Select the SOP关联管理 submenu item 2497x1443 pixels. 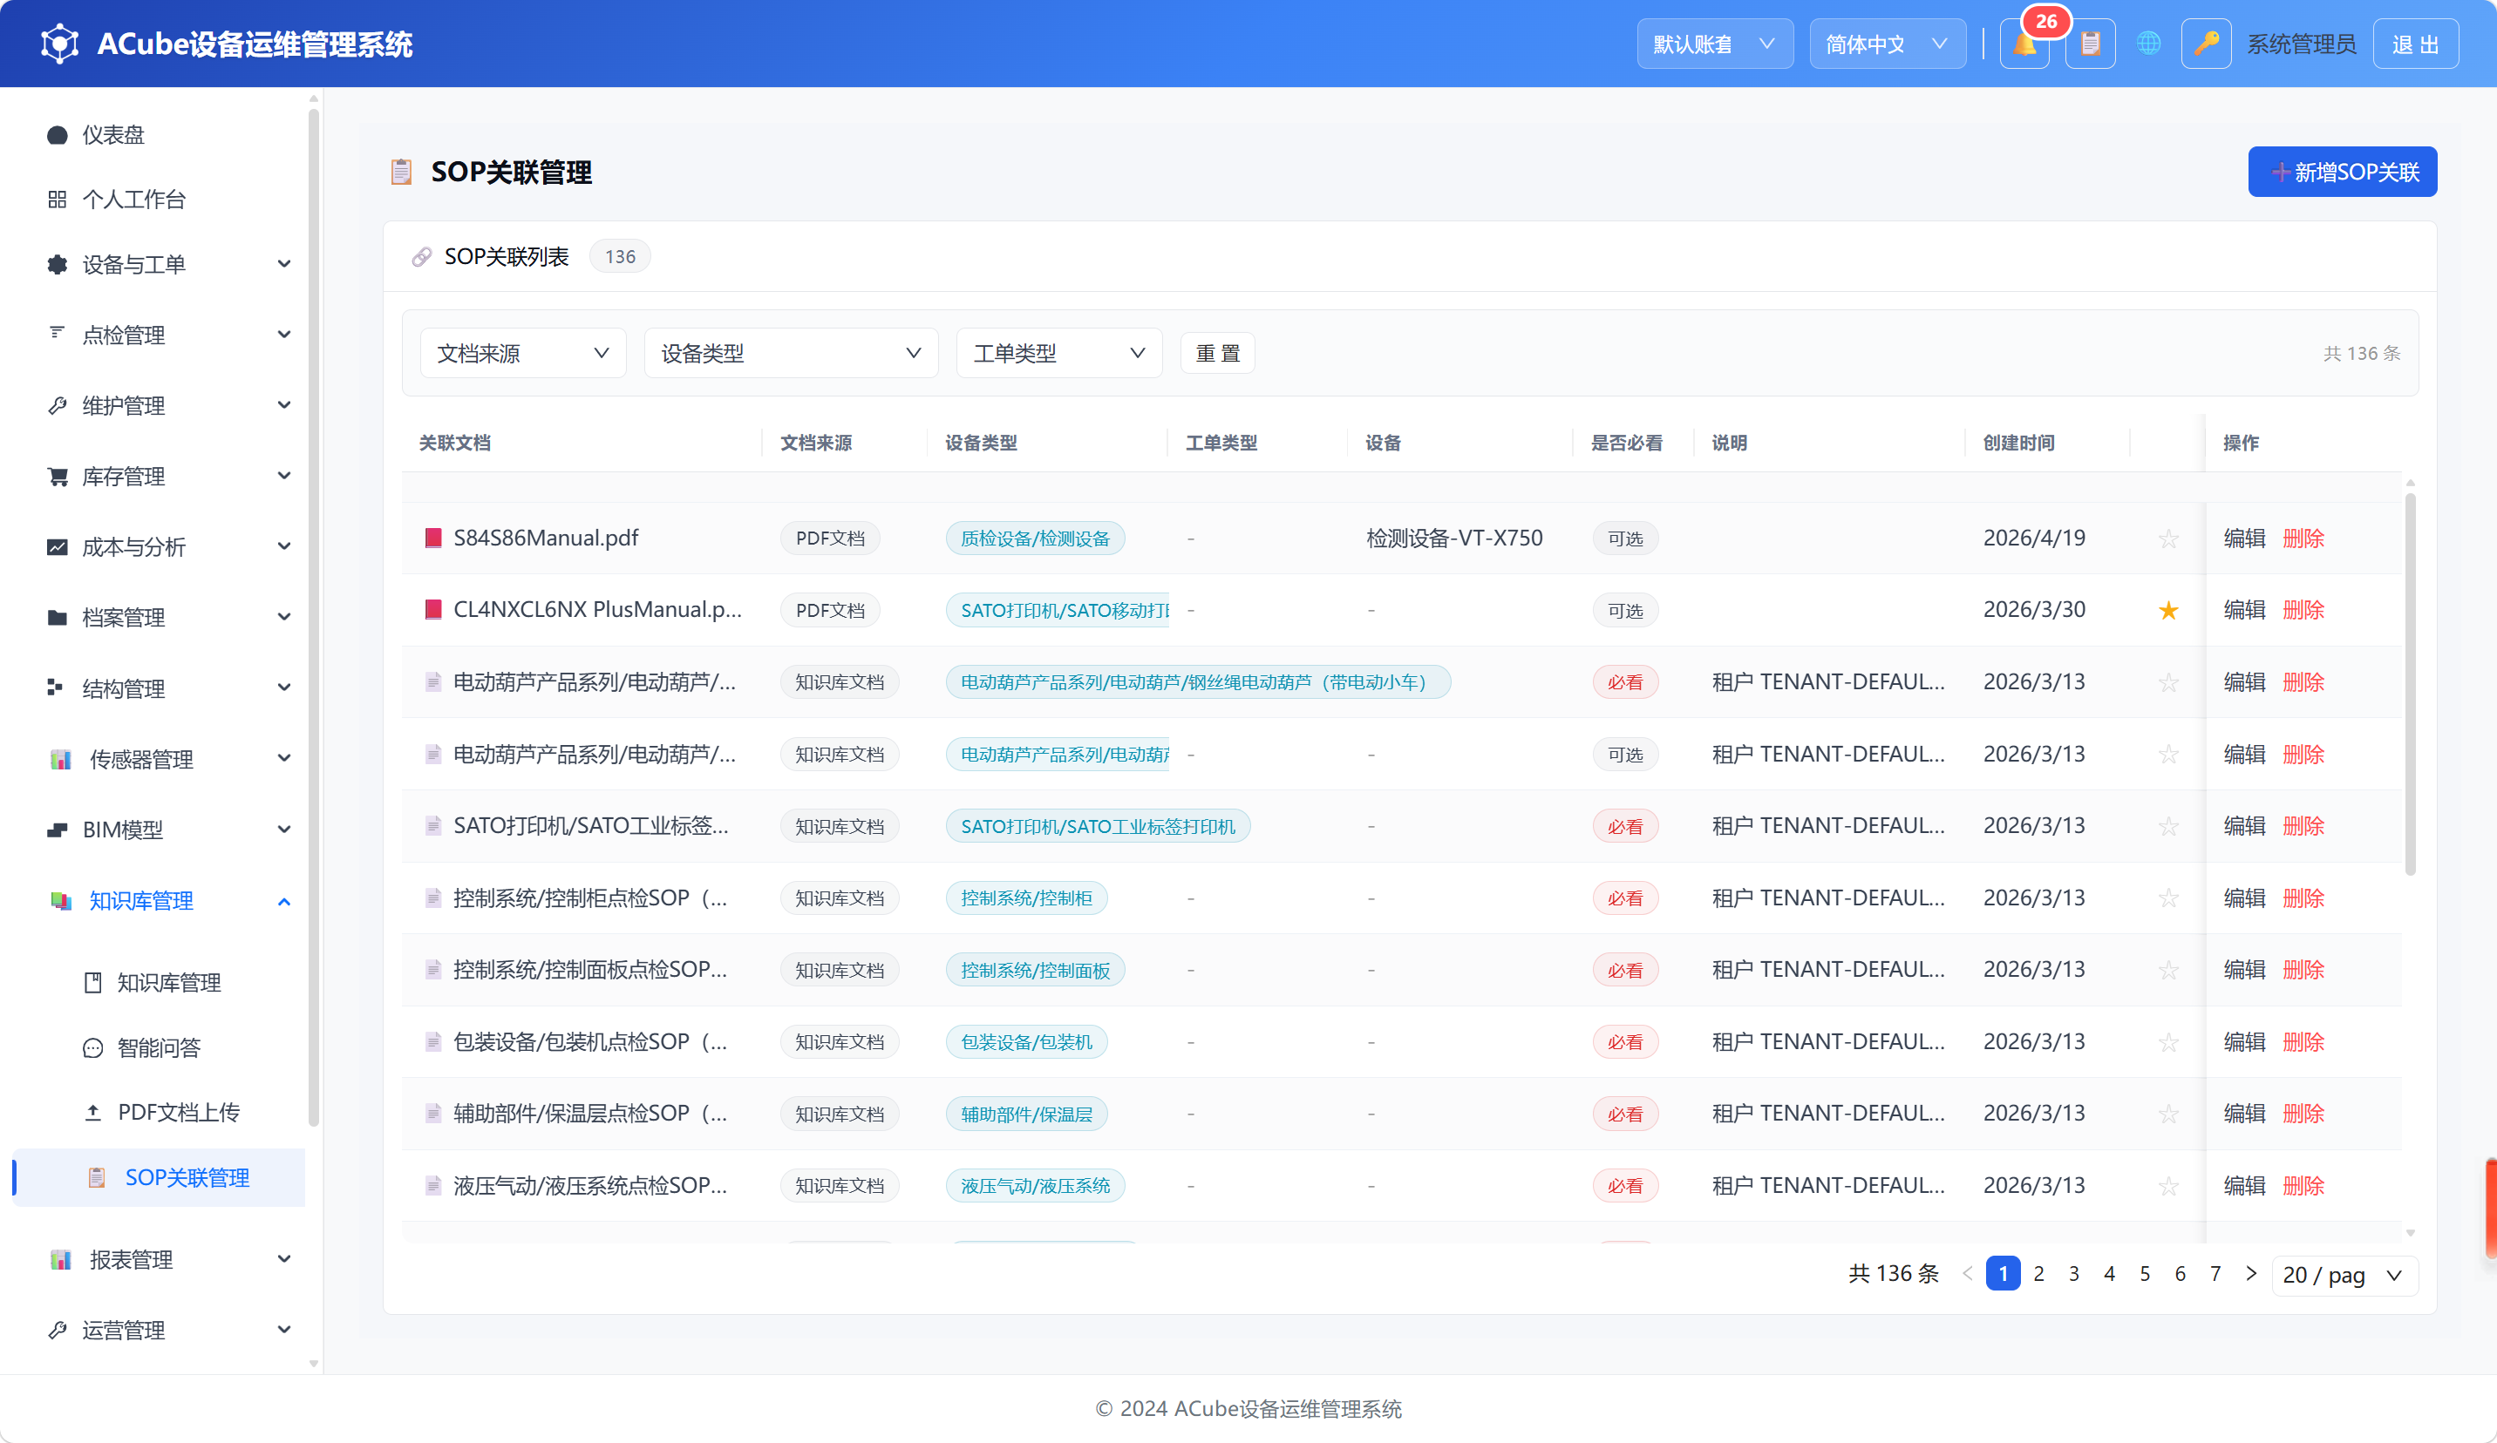coord(159,1176)
